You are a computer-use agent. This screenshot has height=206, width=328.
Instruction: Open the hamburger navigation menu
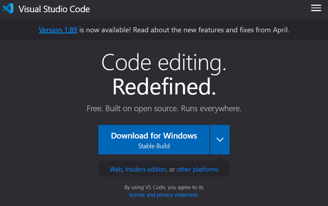[x=316, y=8]
